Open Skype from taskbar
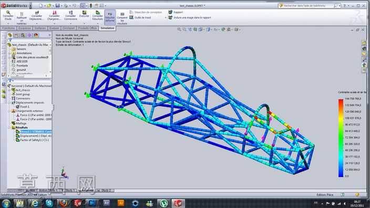Image resolution: width=370 pixels, height=208 pixels. [49, 203]
